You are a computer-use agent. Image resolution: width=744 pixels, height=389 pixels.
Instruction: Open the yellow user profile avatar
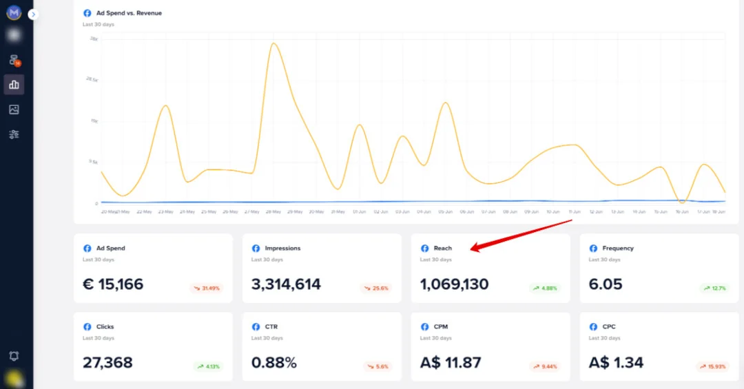pyautogui.click(x=14, y=379)
